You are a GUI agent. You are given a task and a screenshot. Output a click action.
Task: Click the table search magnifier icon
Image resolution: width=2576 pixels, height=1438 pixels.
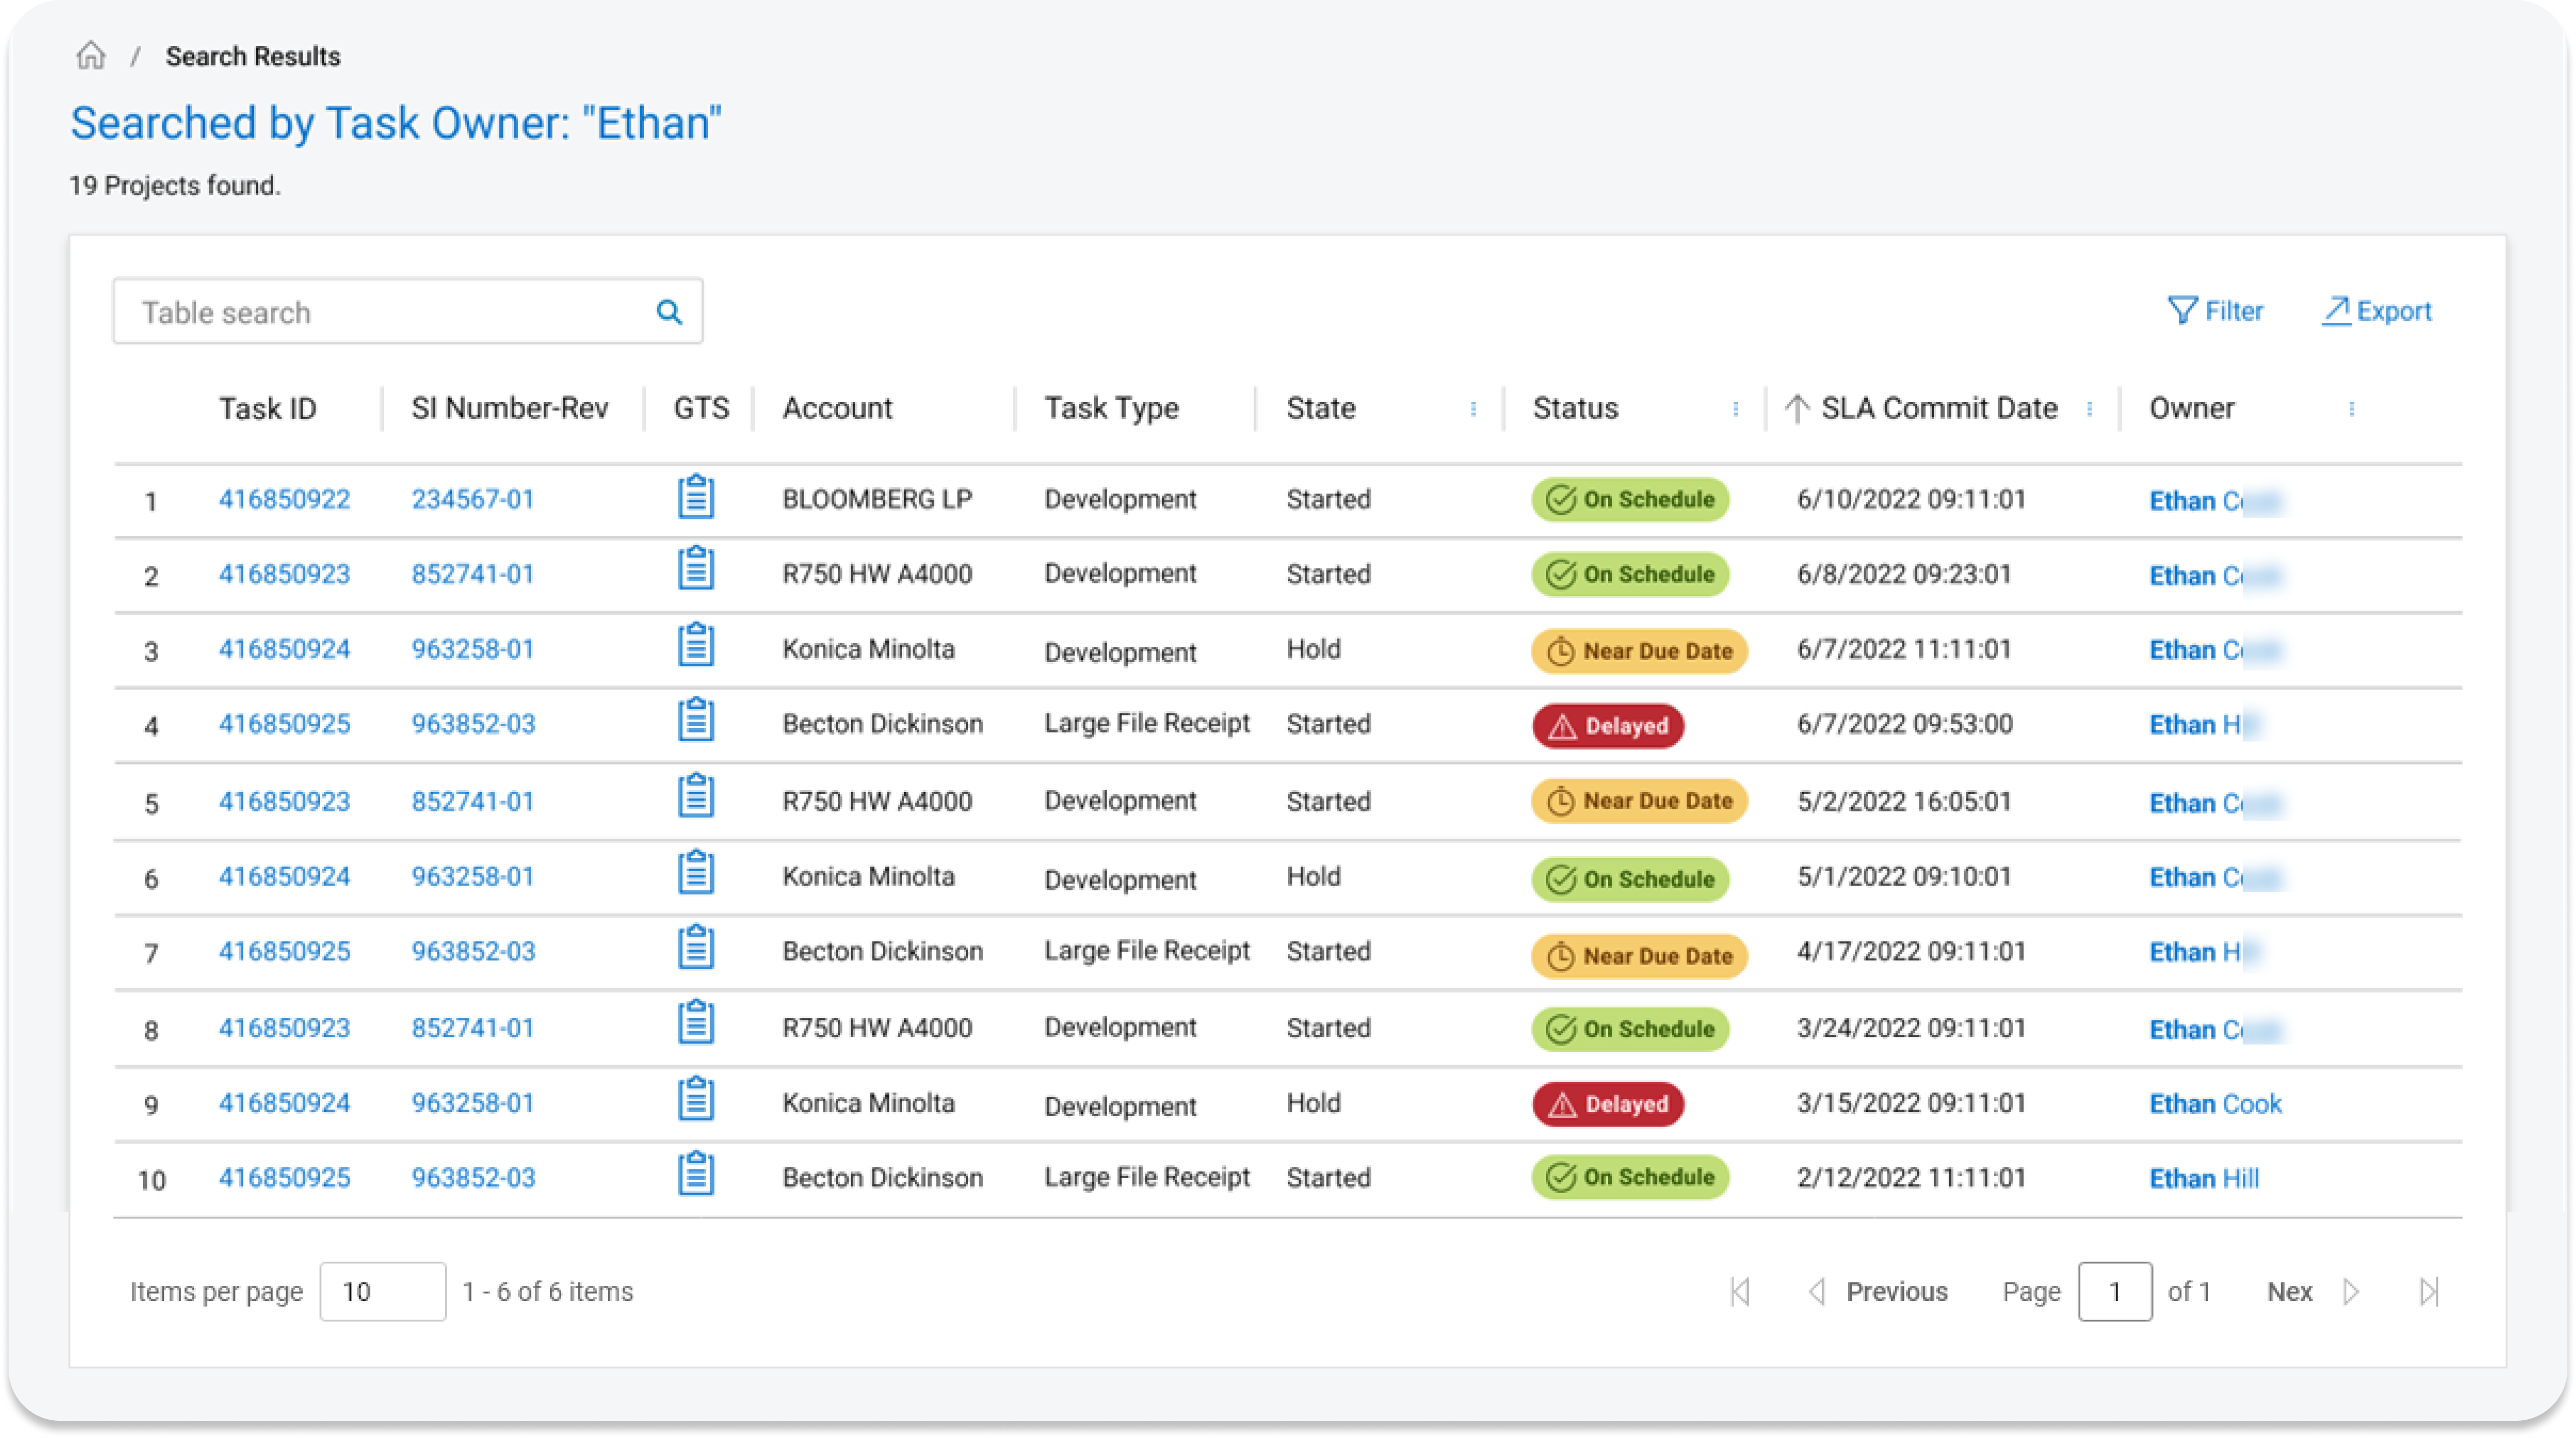tap(669, 313)
